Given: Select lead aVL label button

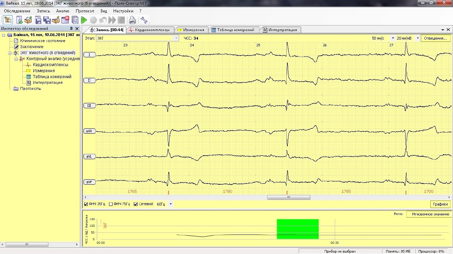Looking at the screenshot, I should point(89,156).
